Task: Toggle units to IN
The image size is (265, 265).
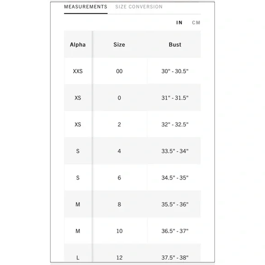Action: [x=179, y=22]
